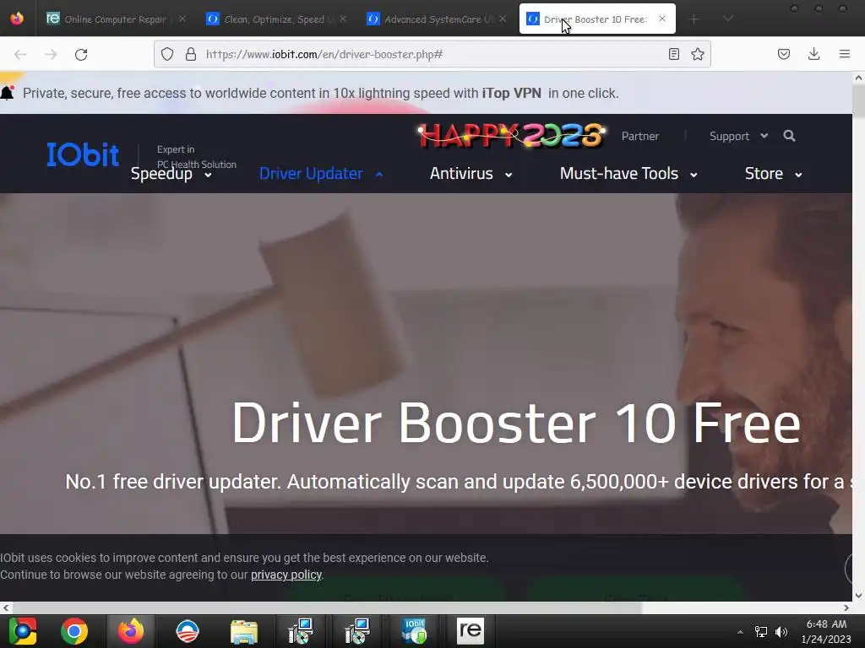Viewport: 865px width, 648px height.
Task: Collapse the Driver Updater menu
Action: (x=321, y=174)
